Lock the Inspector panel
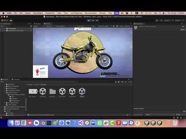The width and height of the screenshot is (186, 139). coord(182,24)
